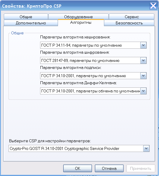Switch to the Общие tab

pyautogui.click(x=26, y=17)
